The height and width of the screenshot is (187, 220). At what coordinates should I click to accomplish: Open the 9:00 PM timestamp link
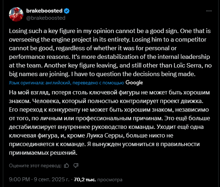[x=19, y=179]
